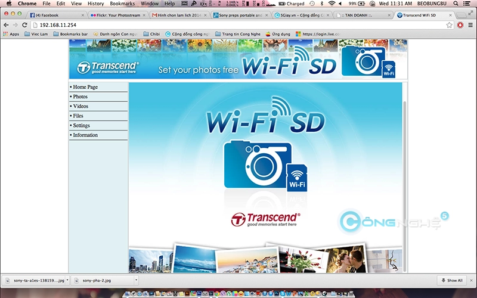477x298 pixels.
Task: Close the Transcend WiFi SD tab
Action: [451, 15]
